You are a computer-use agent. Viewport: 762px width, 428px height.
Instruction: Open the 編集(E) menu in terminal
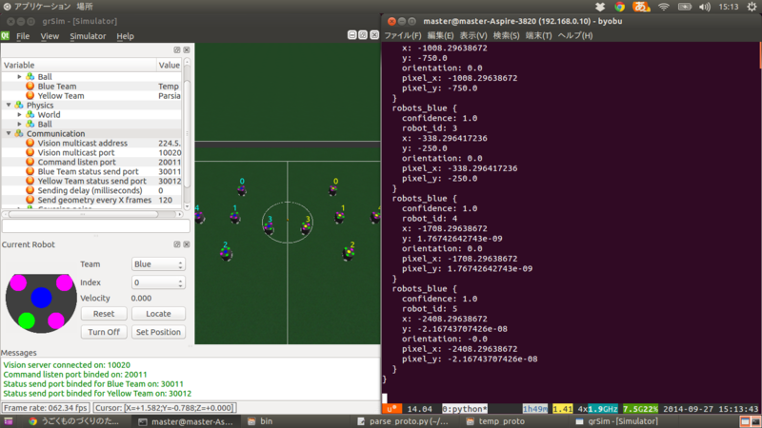pos(440,35)
